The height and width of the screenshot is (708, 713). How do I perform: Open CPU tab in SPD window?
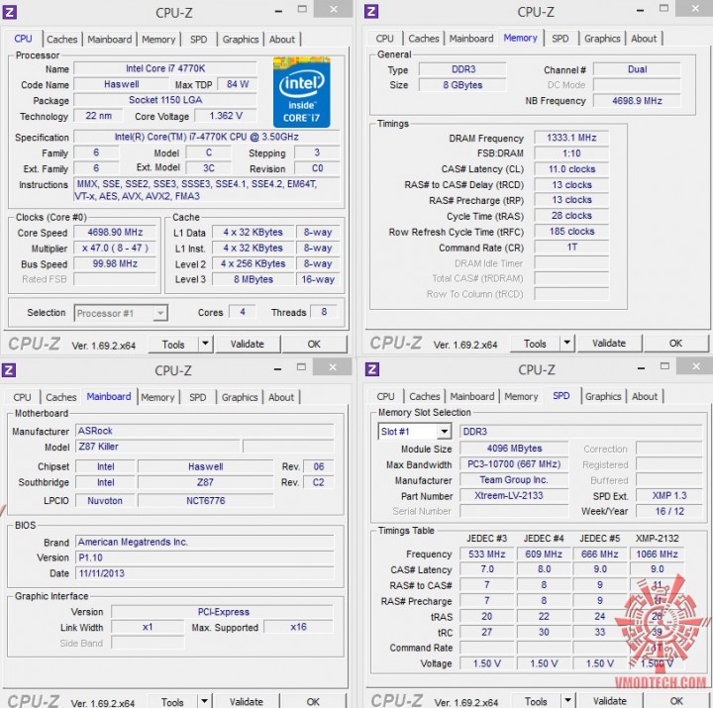[385, 396]
